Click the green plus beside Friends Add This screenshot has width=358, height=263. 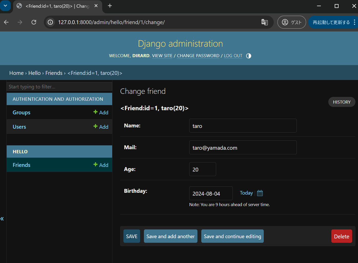pyautogui.click(x=96, y=165)
